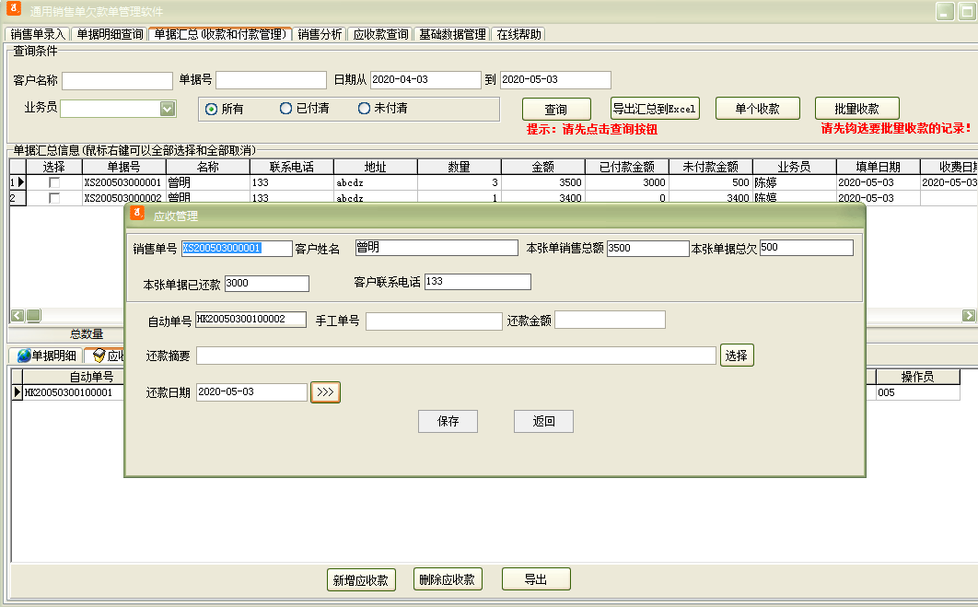The width and height of the screenshot is (978, 607).
Task: Click the 销售单号 field in the dialog
Action: [237, 249]
